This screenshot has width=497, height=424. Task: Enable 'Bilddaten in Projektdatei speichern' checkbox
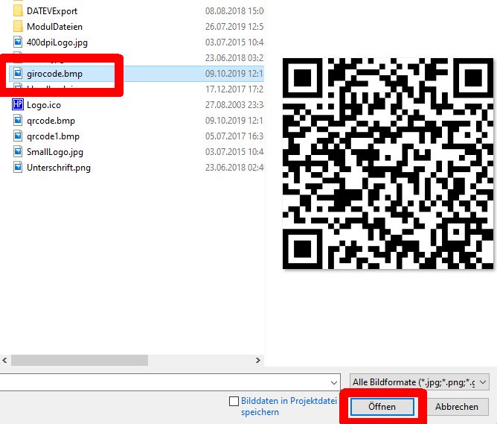pyautogui.click(x=234, y=402)
